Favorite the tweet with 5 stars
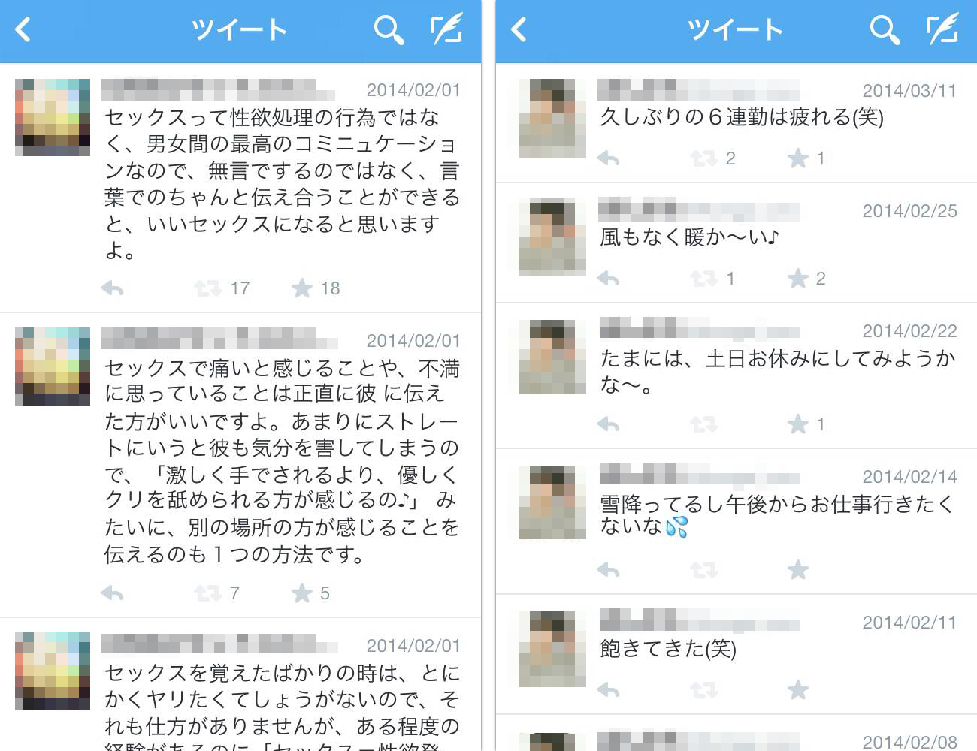 302,593
